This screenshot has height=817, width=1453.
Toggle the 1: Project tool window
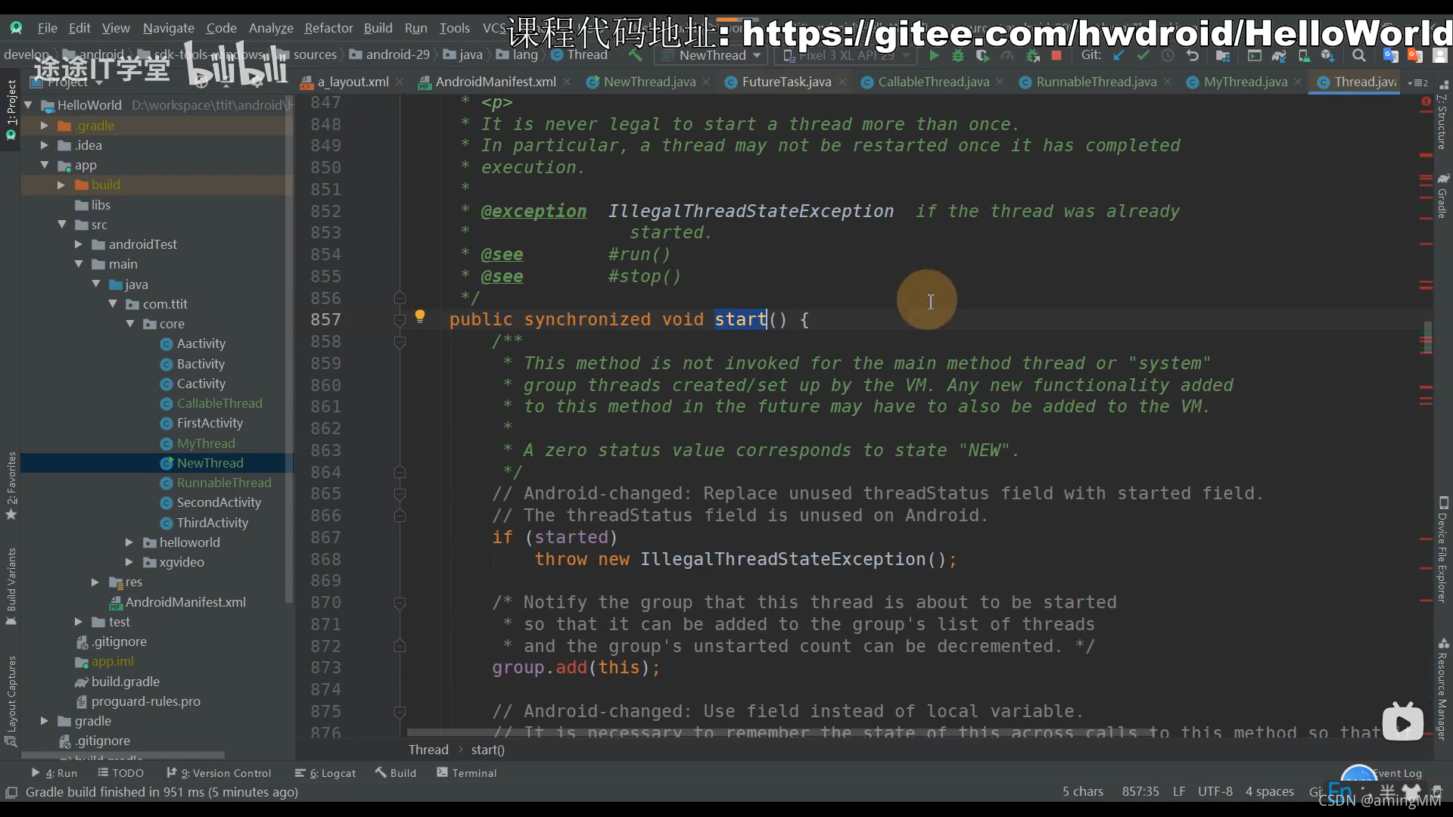click(x=11, y=111)
